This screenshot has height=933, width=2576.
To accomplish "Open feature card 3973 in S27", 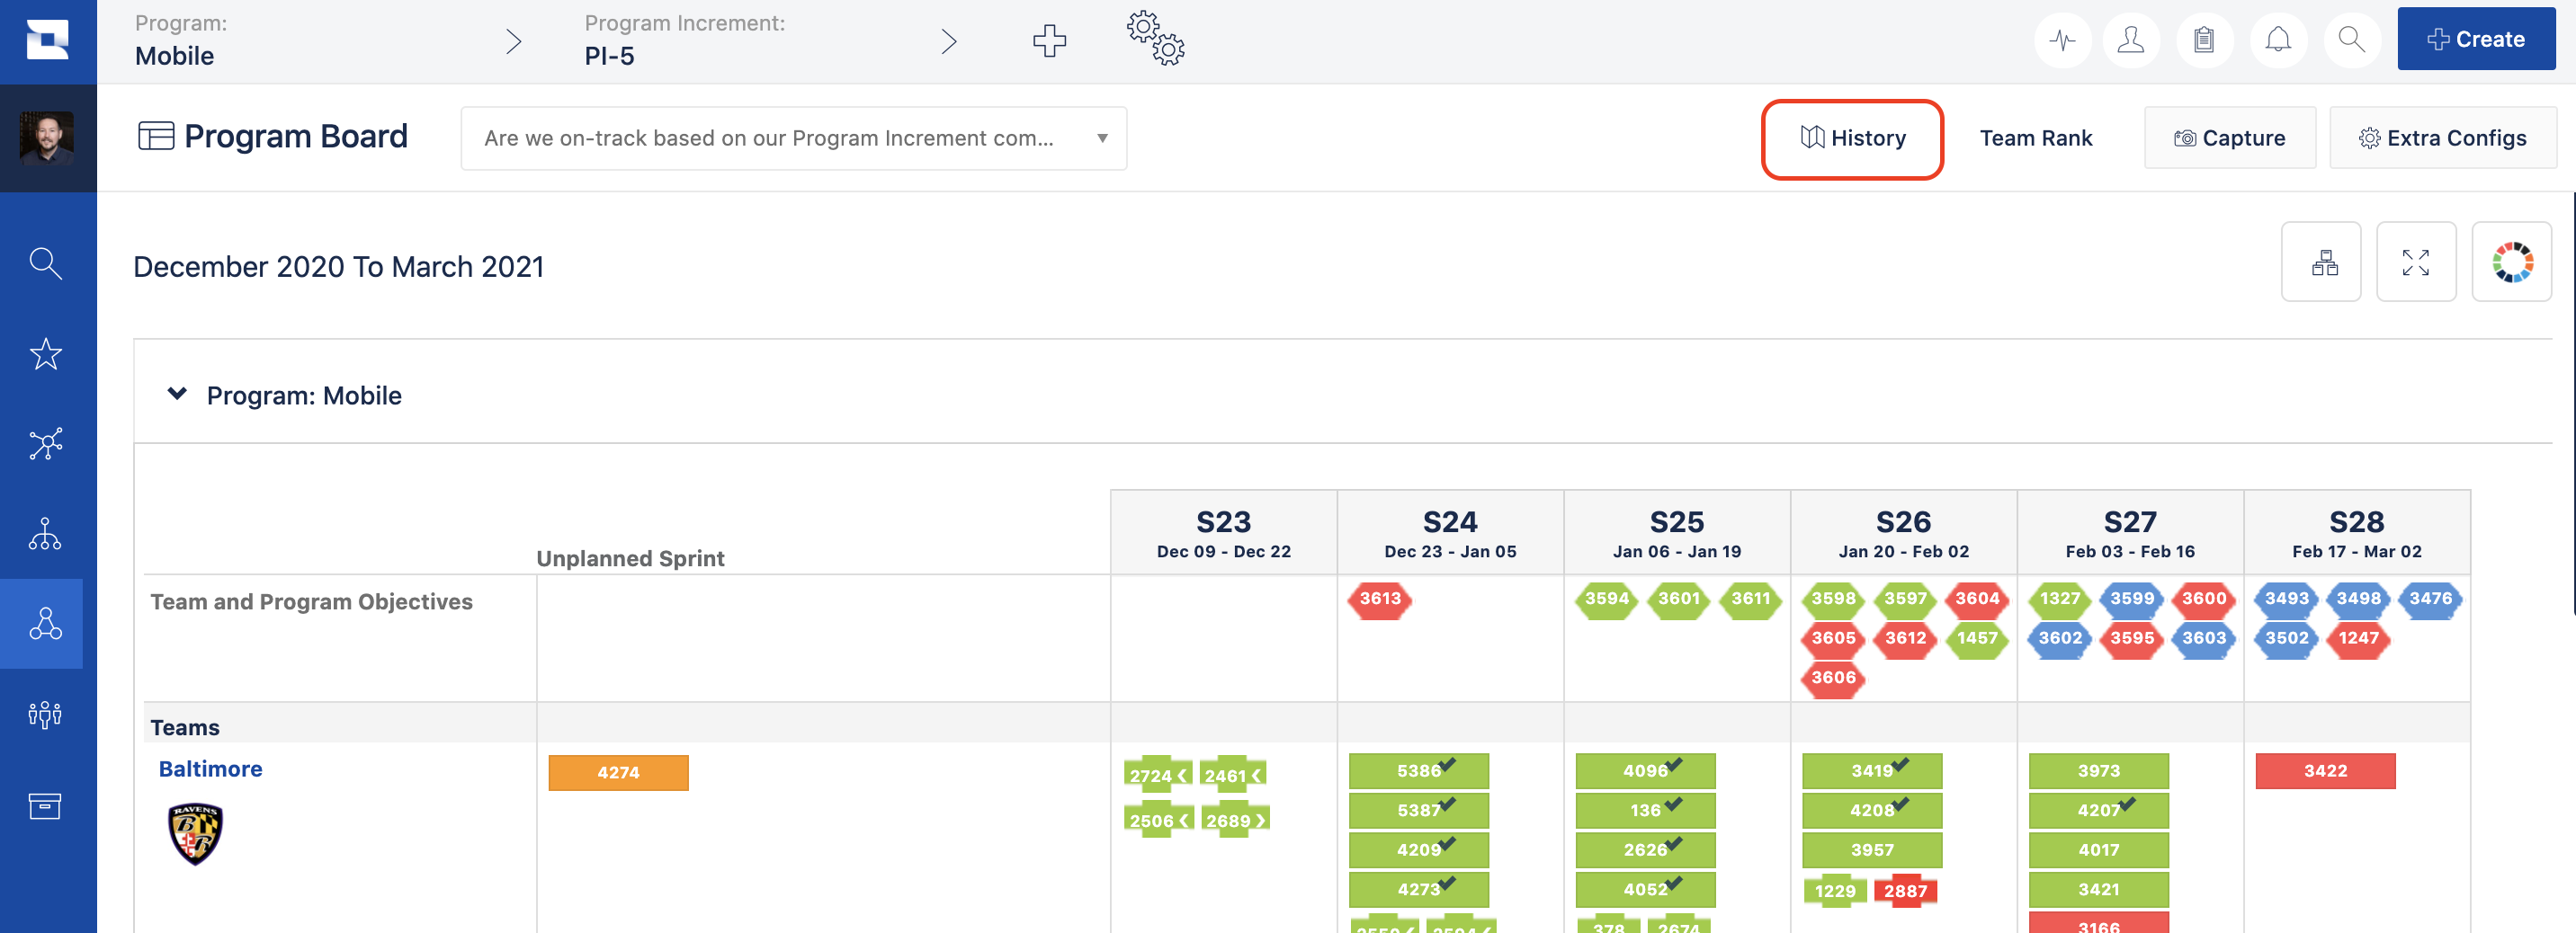I will pyautogui.click(x=2099, y=770).
